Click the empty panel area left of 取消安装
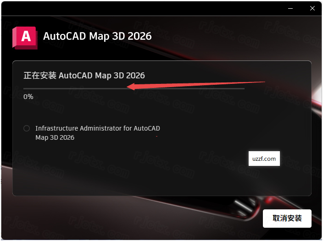Image resolution: width=323 pixels, height=241 pixels. [138, 219]
